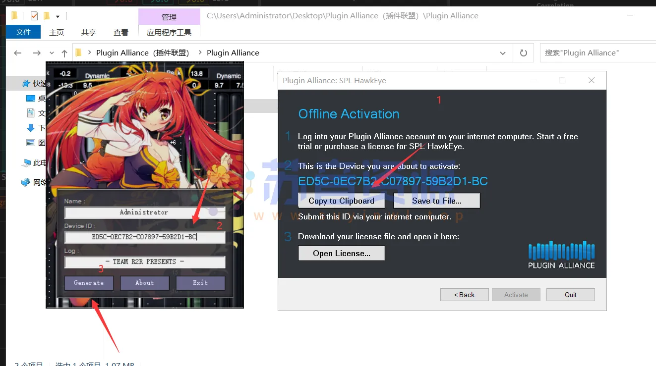Switch to the 主页 ribbon tab
This screenshot has width=656, height=366.
[57, 32]
